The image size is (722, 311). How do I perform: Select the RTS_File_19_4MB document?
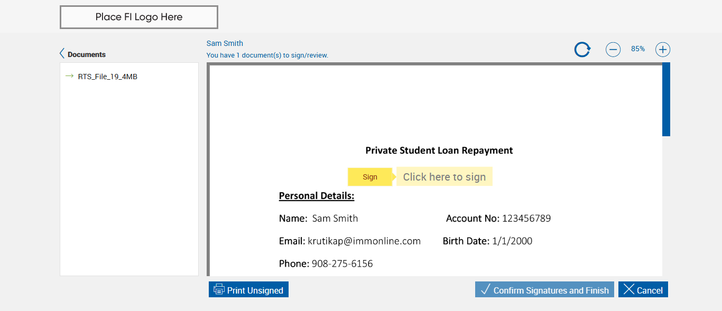tap(108, 77)
